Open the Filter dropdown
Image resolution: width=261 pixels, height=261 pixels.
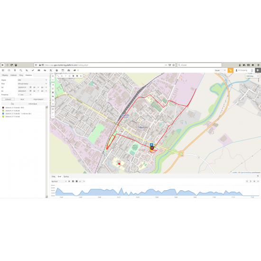point(32,84)
